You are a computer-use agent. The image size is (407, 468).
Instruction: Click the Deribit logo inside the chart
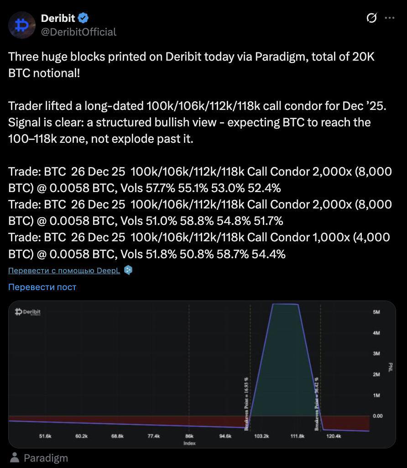(x=28, y=312)
